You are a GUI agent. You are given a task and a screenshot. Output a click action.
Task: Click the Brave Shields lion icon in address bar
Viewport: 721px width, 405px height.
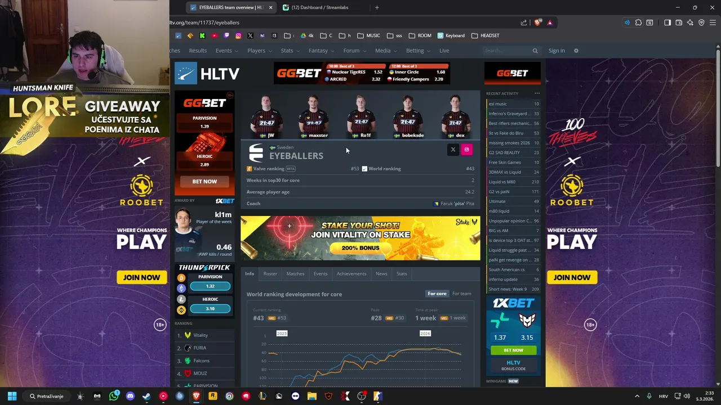(537, 22)
